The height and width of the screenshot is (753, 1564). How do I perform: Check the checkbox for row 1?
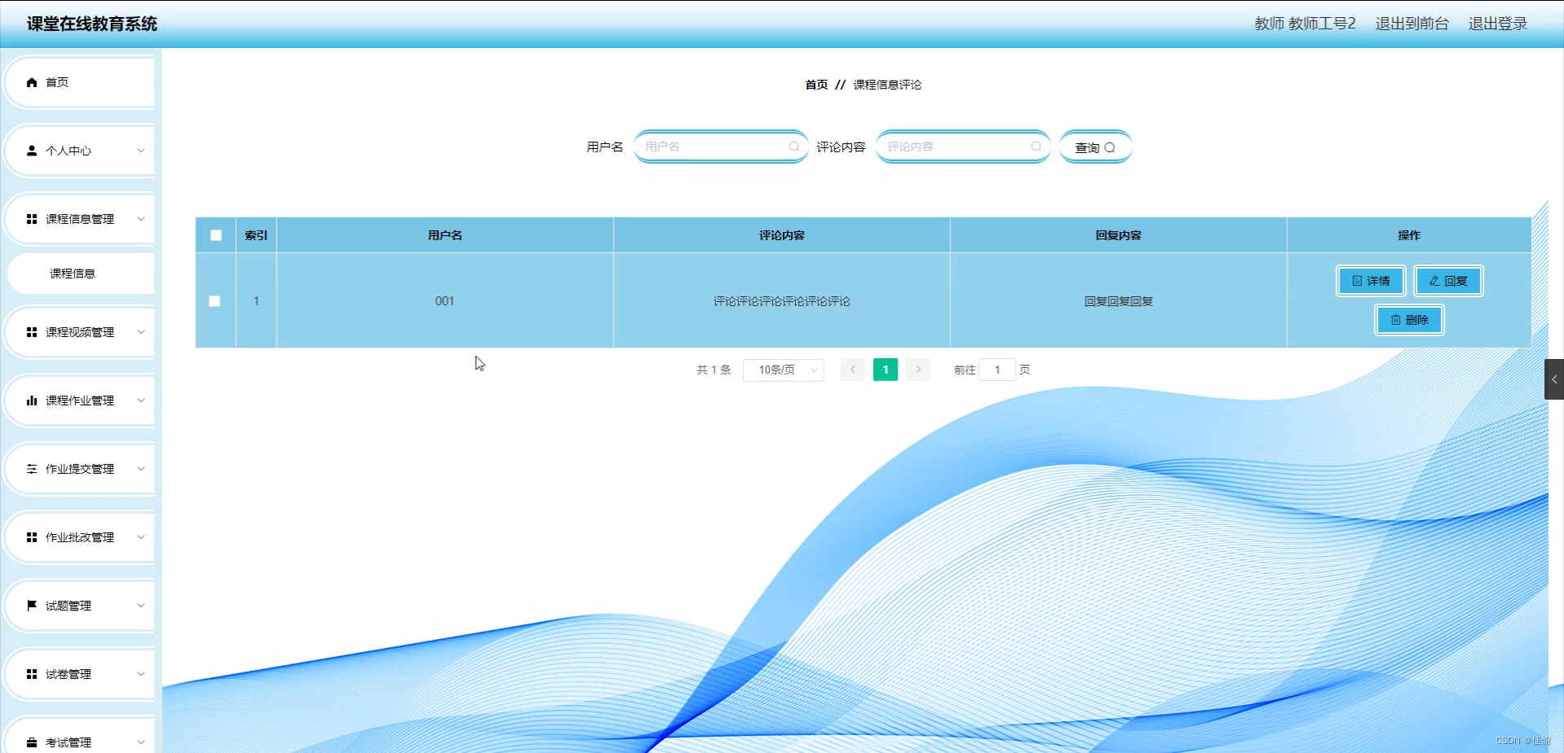[x=215, y=301]
